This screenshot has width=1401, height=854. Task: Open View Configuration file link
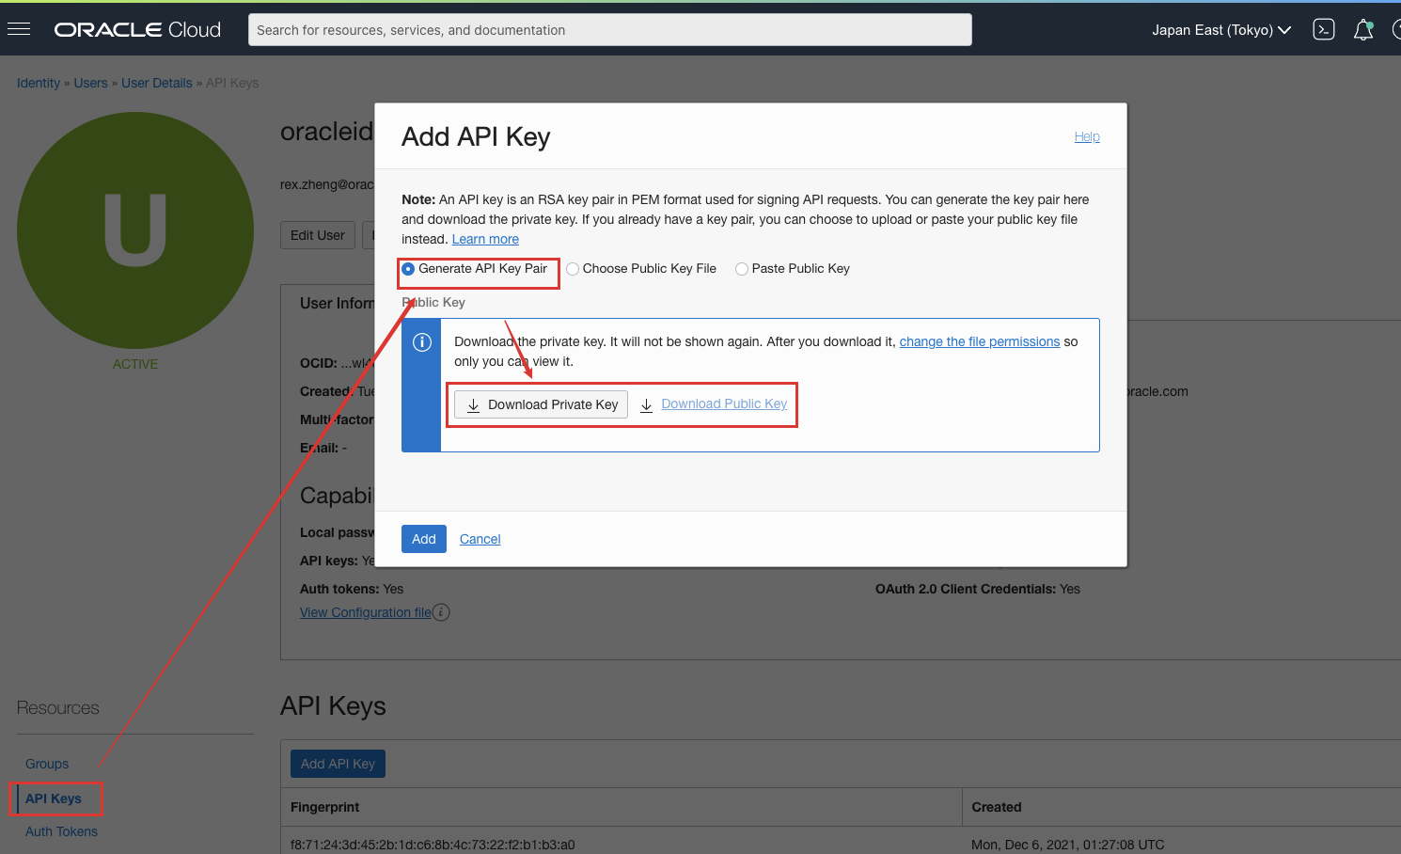(366, 612)
